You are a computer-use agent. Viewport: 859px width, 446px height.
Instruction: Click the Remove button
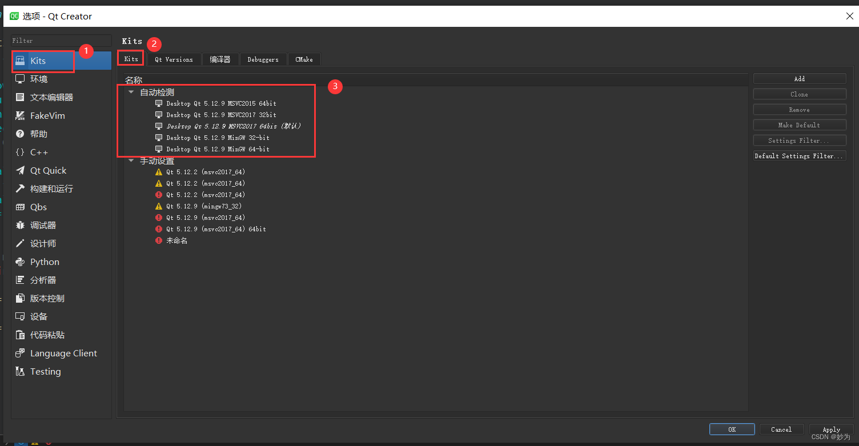click(800, 110)
